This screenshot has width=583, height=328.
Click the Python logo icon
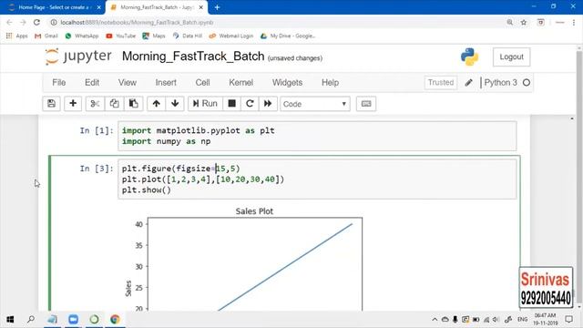470,56
